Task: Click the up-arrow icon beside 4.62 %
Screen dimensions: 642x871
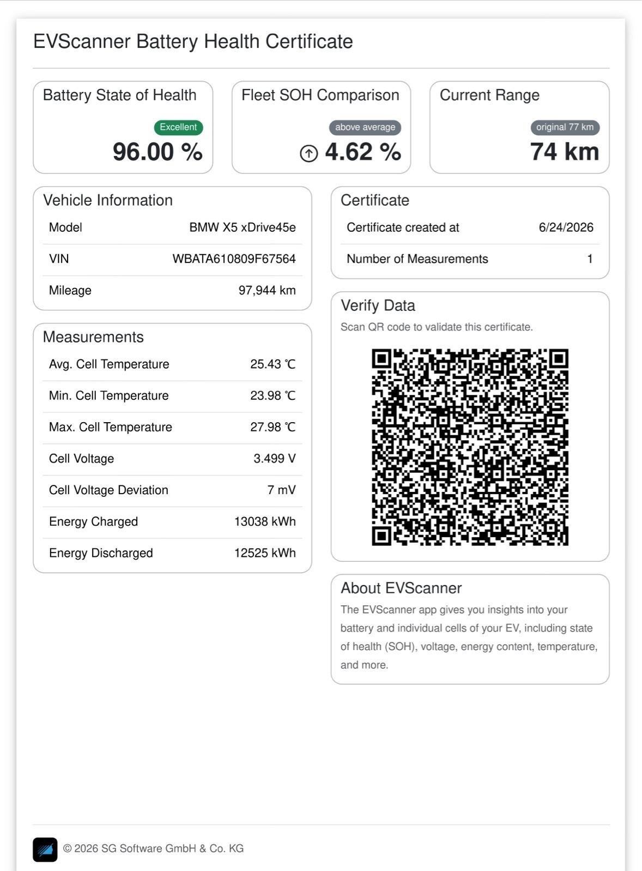Action: 309,153
